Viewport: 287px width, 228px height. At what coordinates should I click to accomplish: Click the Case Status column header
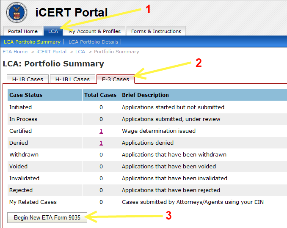click(x=26, y=95)
